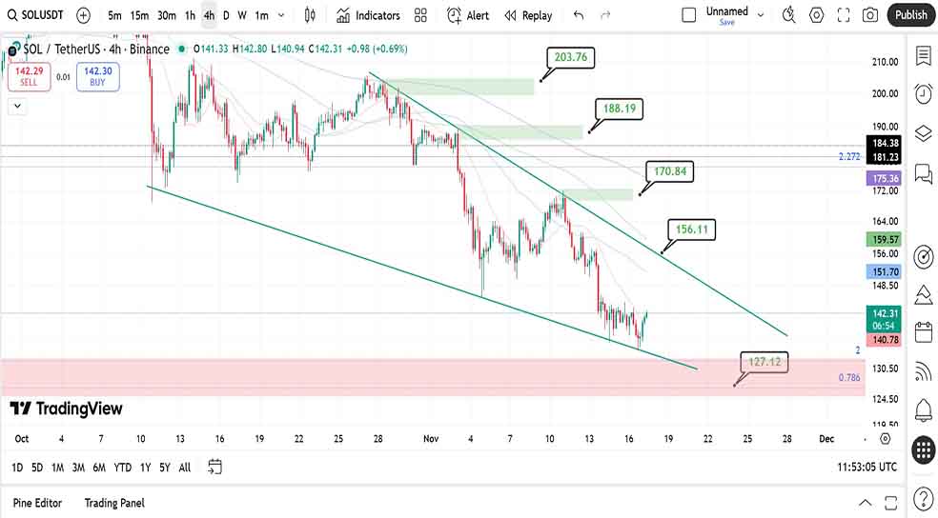Switch to the 15m timeframe
Screen dimensions: 938x518
[139, 15]
